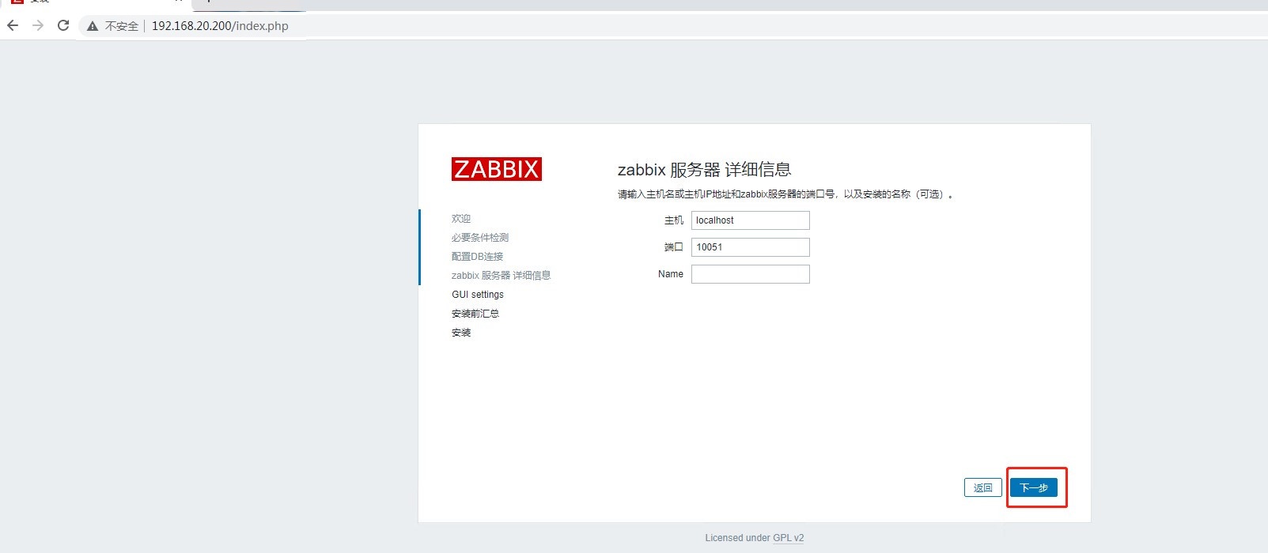Click the 端口 field label
The width and height of the screenshot is (1268, 553).
click(x=674, y=247)
